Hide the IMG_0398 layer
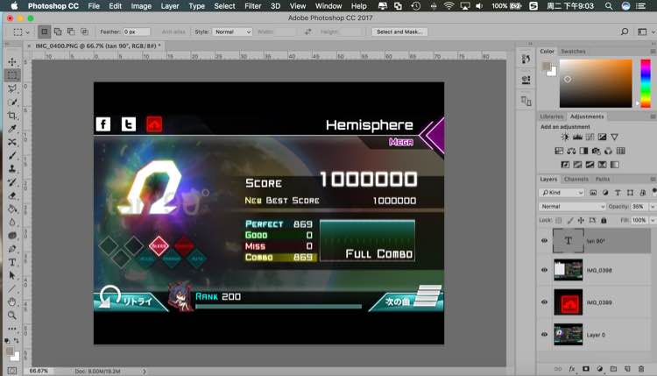Image resolution: width=657 pixels, height=376 pixels. tap(544, 270)
